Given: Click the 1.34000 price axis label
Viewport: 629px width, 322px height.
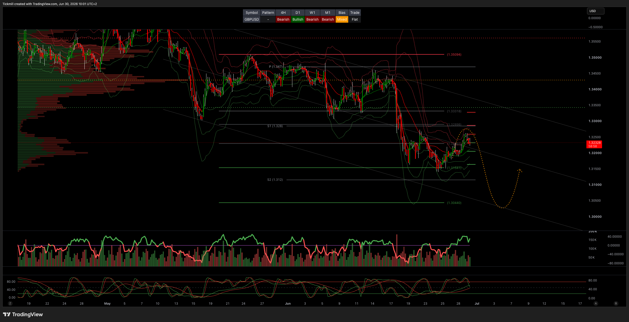Looking at the screenshot, I should (x=595, y=89).
